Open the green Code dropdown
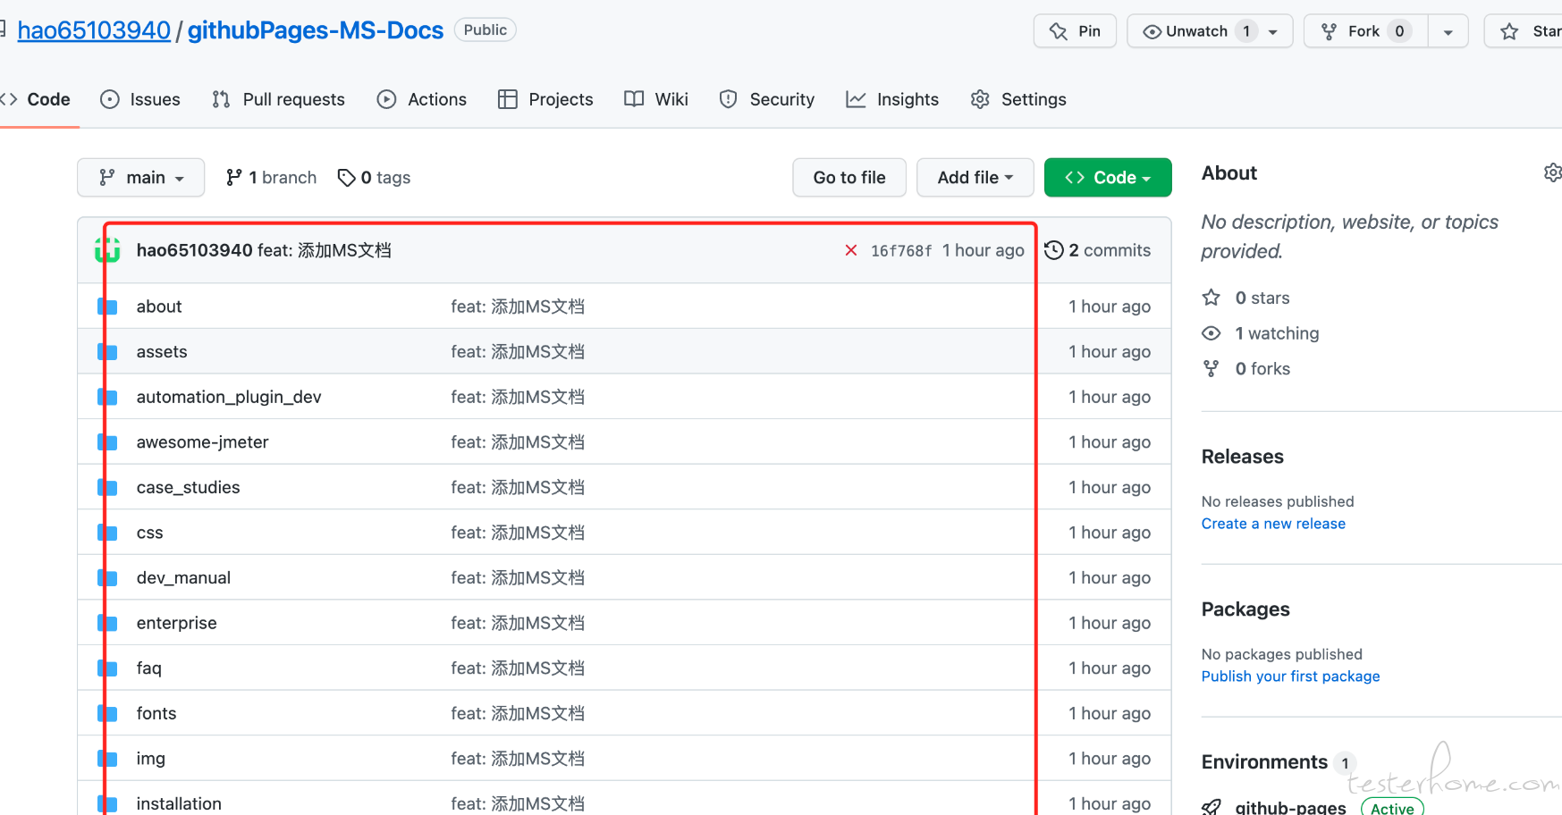This screenshot has height=815, width=1562. click(x=1108, y=178)
